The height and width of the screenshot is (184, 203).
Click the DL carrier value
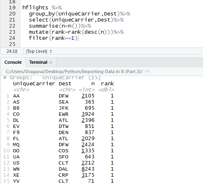pyautogui.click(x=16, y=120)
